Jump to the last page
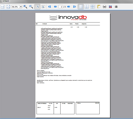The width and height of the screenshot is (133, 119). [x=74, y=7]
